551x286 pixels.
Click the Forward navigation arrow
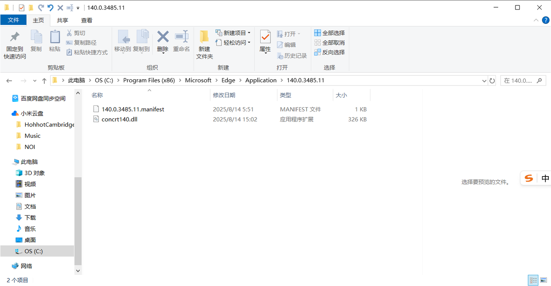(x=23, y=81)
